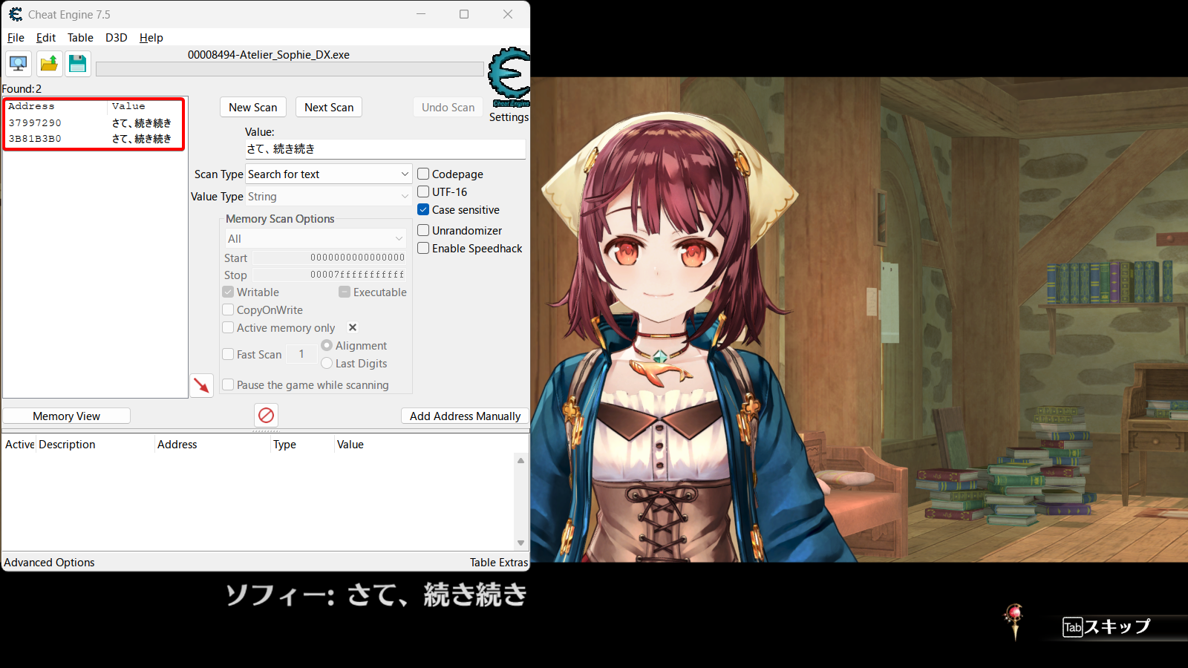Click the Next Scan button

click(328, 108)
